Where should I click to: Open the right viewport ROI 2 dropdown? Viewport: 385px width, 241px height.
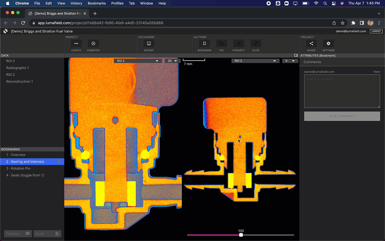255,61
